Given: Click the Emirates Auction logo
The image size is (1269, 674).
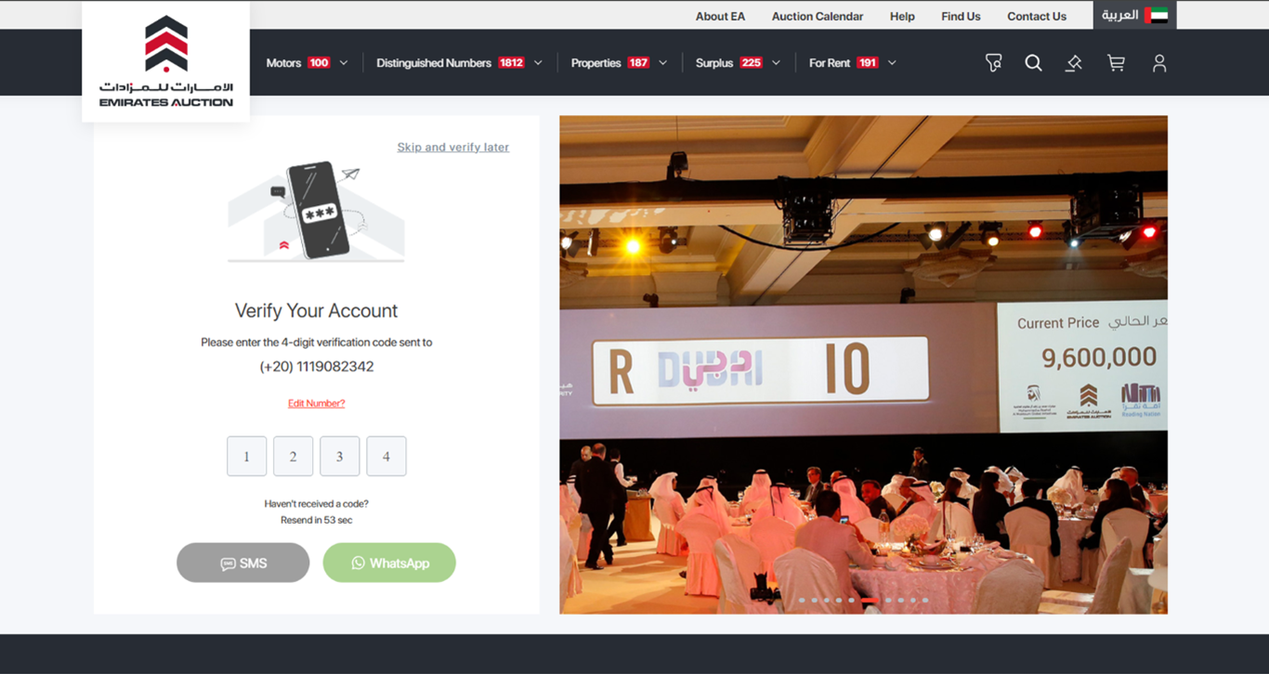Looking at the screenshot, I should pos(165,60).
